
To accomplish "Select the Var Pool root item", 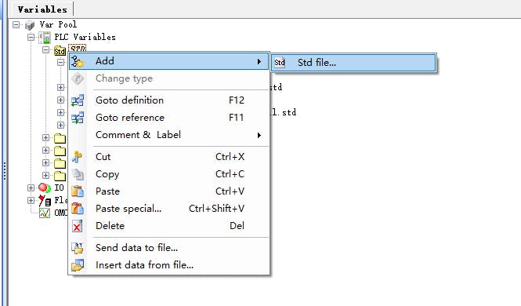I will [58, 24].
